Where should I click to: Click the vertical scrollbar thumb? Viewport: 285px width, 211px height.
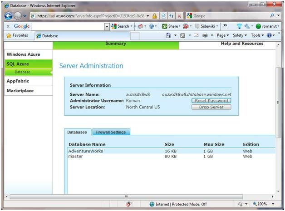point(278,103)
